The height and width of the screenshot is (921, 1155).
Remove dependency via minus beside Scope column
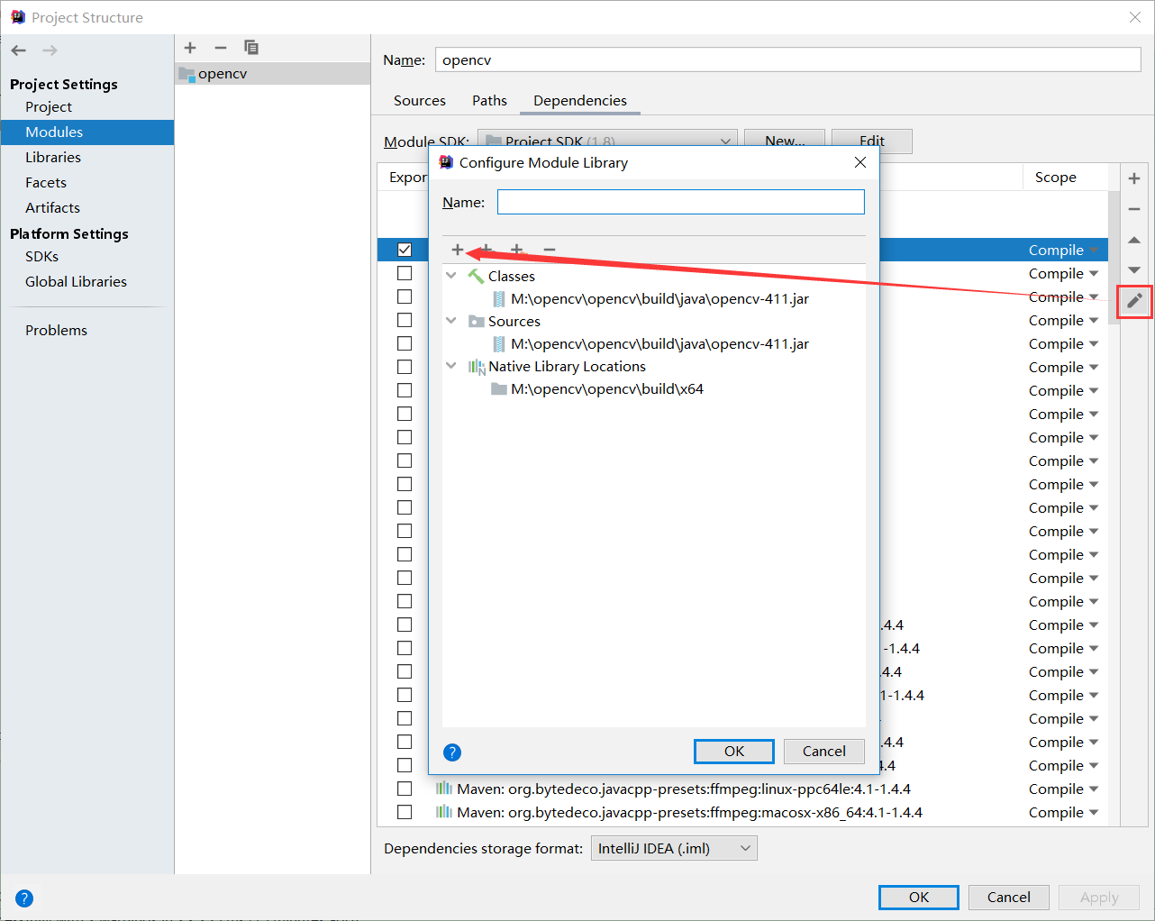pyautogui.click(x=1134, y=209)
